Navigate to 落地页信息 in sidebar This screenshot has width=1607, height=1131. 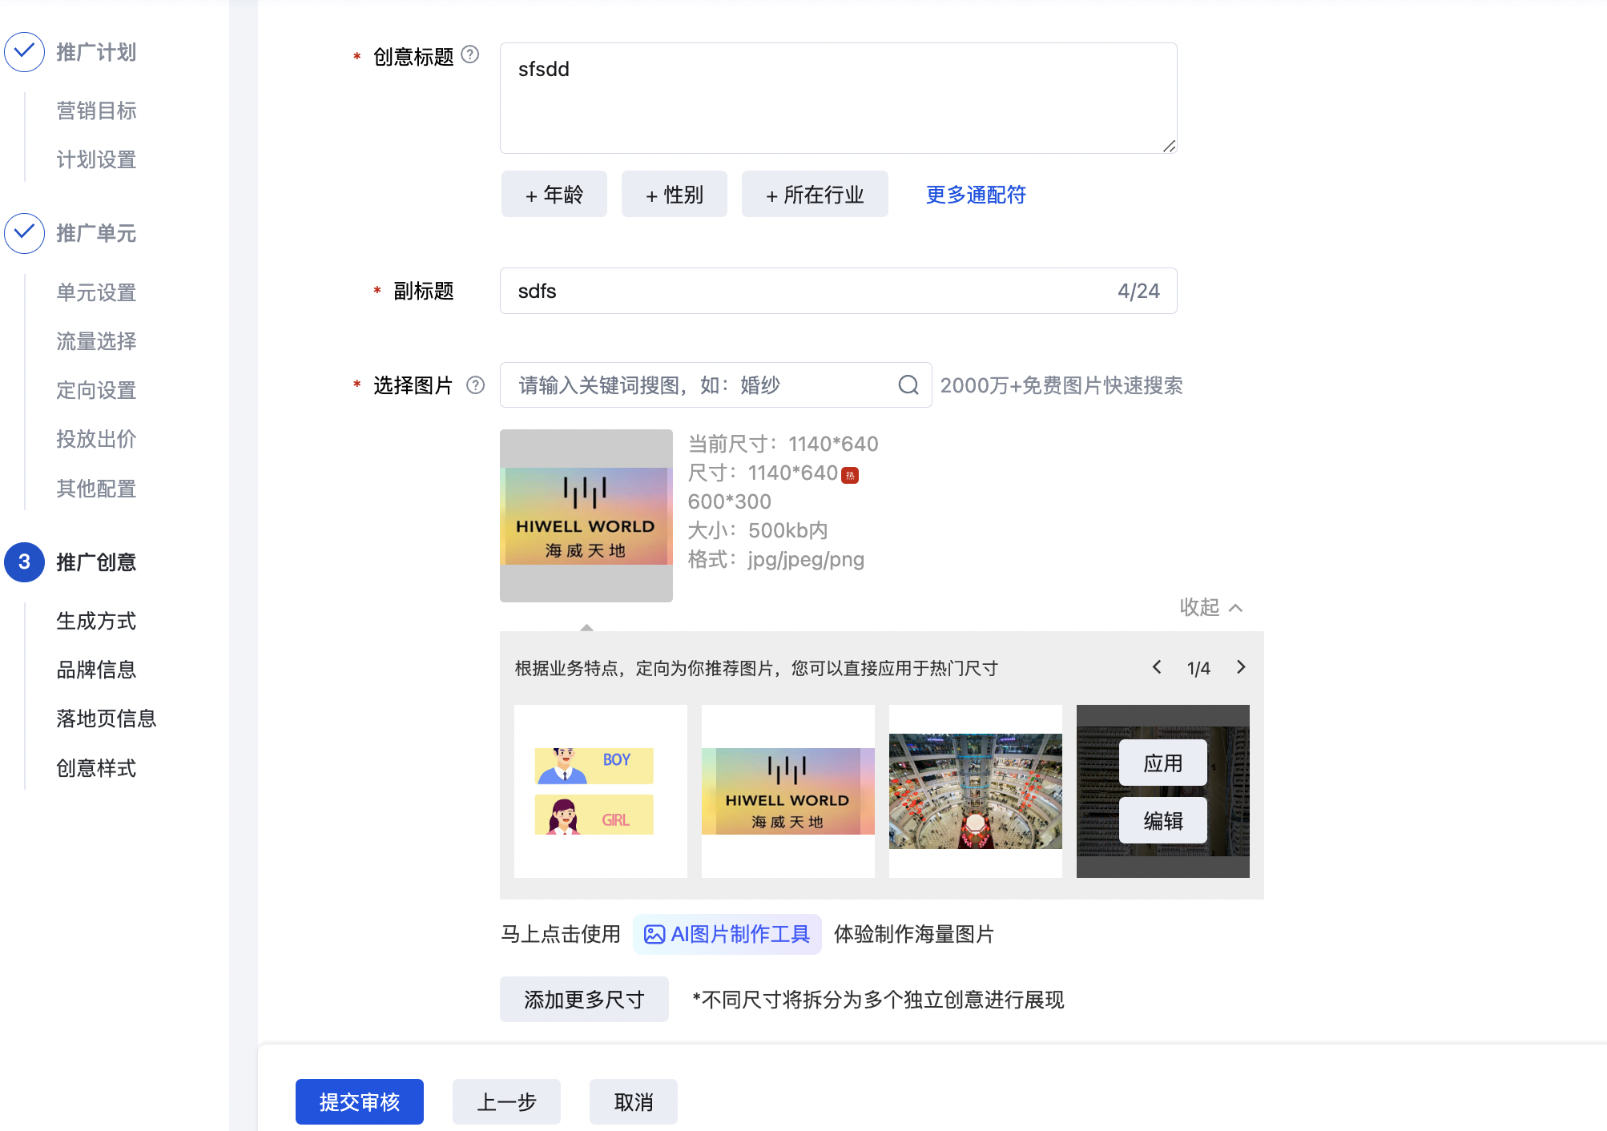pos(106,718)
